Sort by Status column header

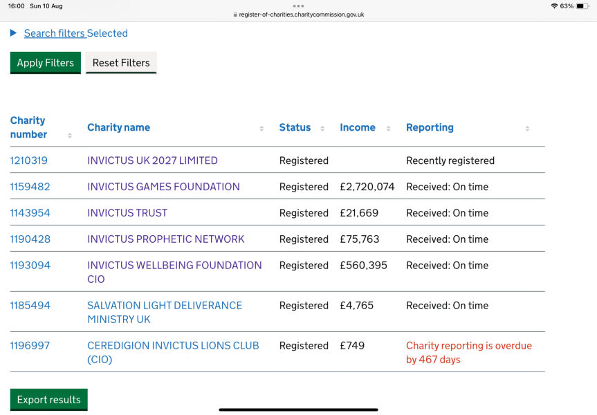point(295,127)
